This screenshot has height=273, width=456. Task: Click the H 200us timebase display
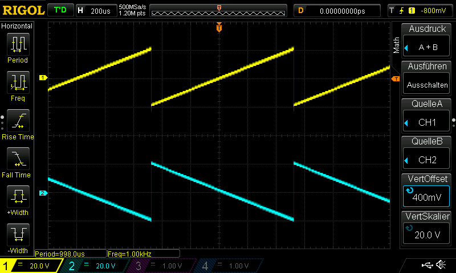point(96,11)
